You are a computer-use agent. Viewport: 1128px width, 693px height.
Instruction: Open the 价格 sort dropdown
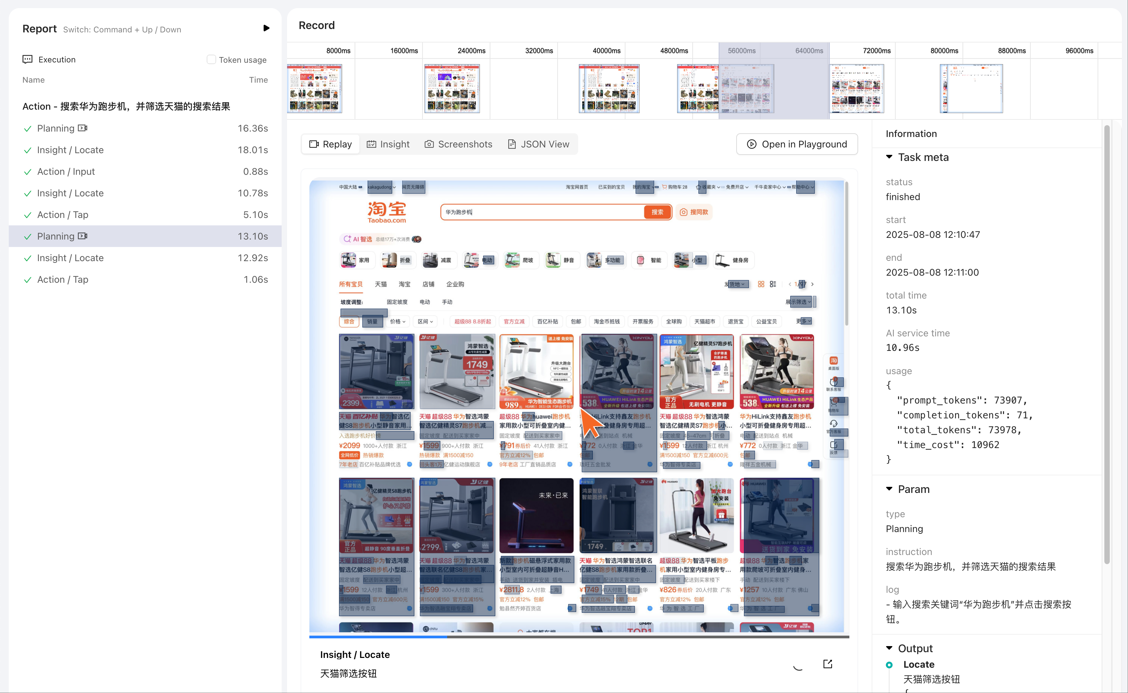click(x=397, y=321)
